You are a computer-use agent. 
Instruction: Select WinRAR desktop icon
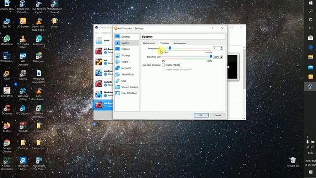click(x=23, y=127)
